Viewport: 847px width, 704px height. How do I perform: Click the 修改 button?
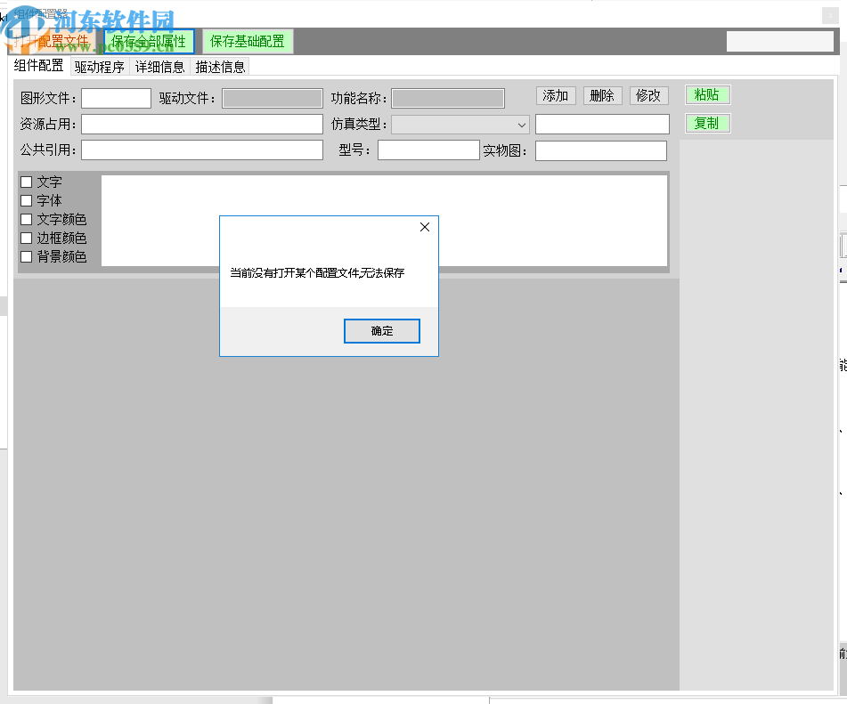pos(648,95)
